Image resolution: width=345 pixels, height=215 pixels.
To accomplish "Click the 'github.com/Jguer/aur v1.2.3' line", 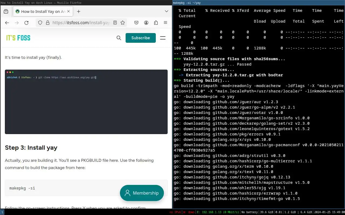I will (x=226, y=102).
